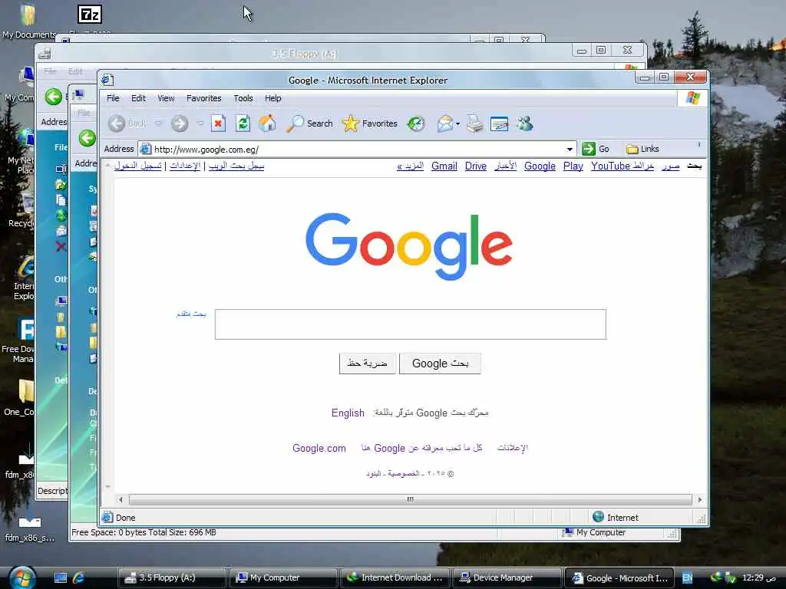Screen dimensions: 786x589
Task: Launch Internet Explorer from quick launch
Action: pos(78,577)
